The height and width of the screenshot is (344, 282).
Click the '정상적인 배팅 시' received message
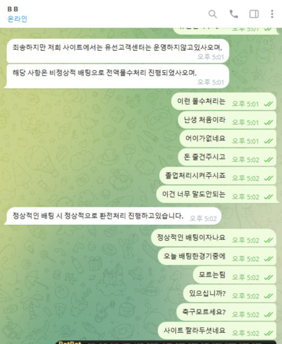click(x=113, y=216)
